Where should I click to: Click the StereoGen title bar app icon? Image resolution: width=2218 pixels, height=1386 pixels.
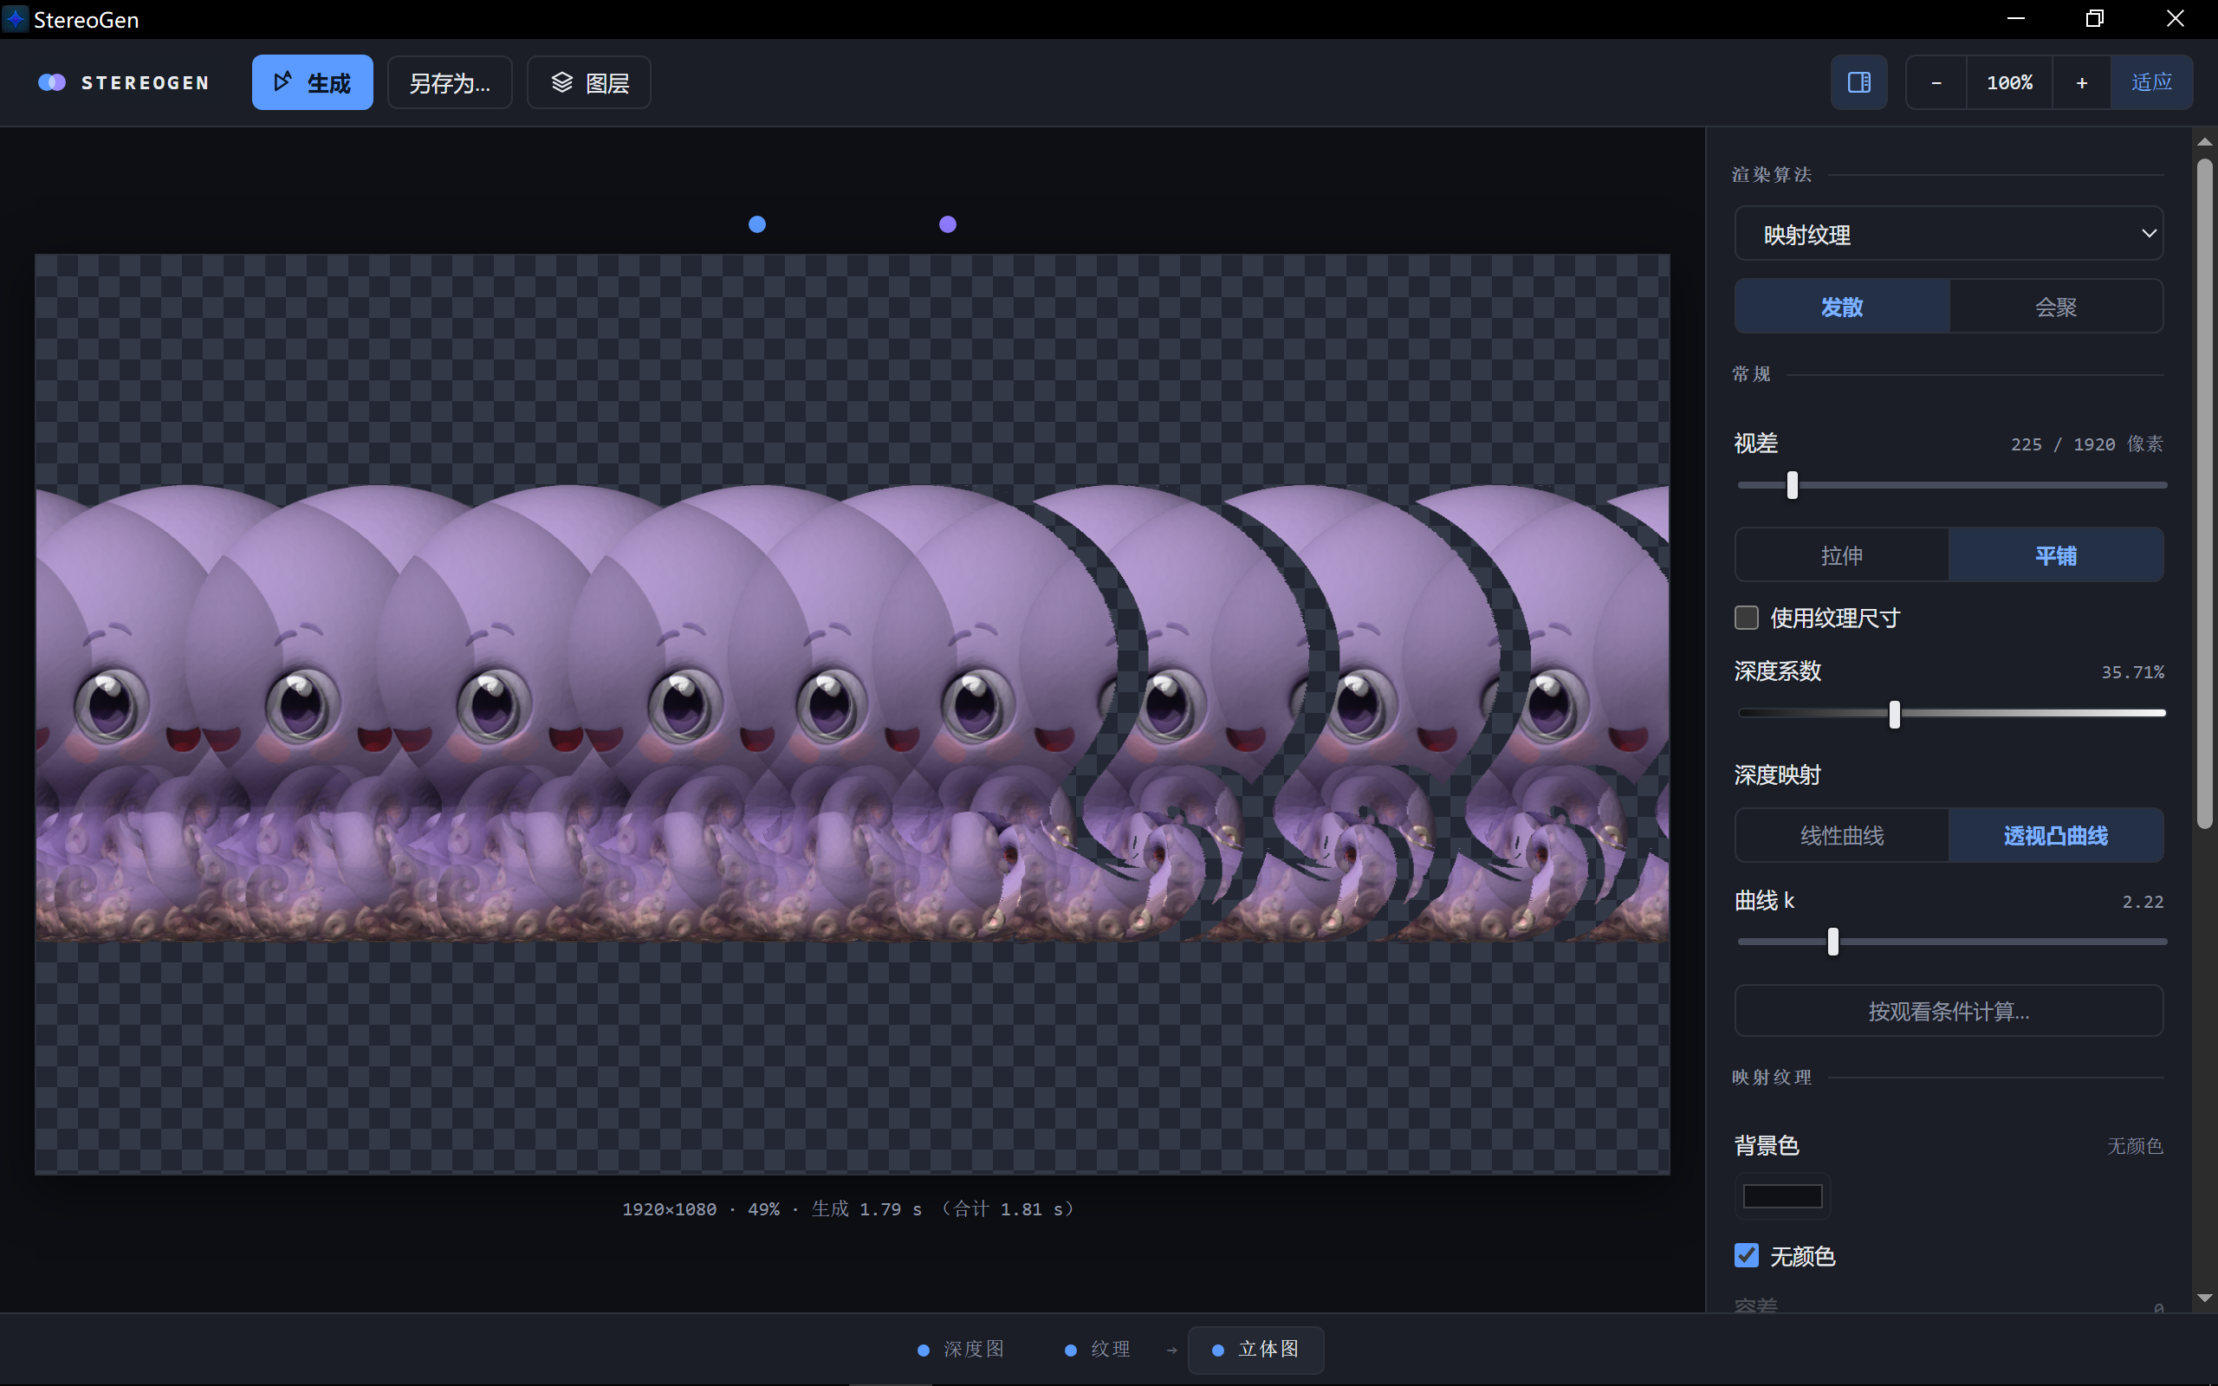[16, 19]
